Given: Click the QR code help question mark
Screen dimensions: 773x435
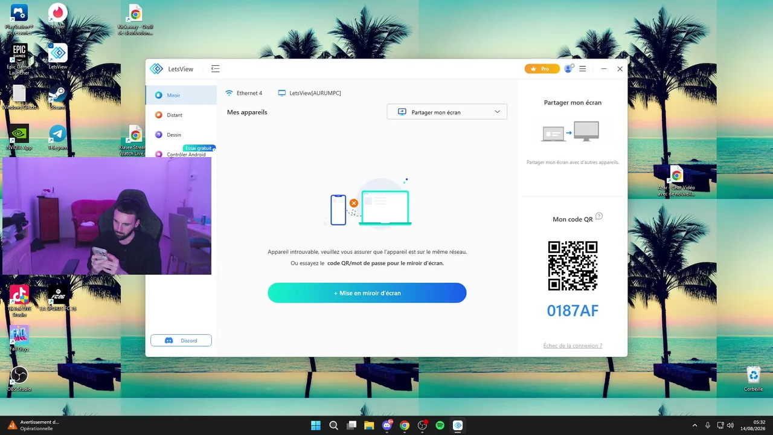Looking at the screenshot, I should click(x=599, y=216).
